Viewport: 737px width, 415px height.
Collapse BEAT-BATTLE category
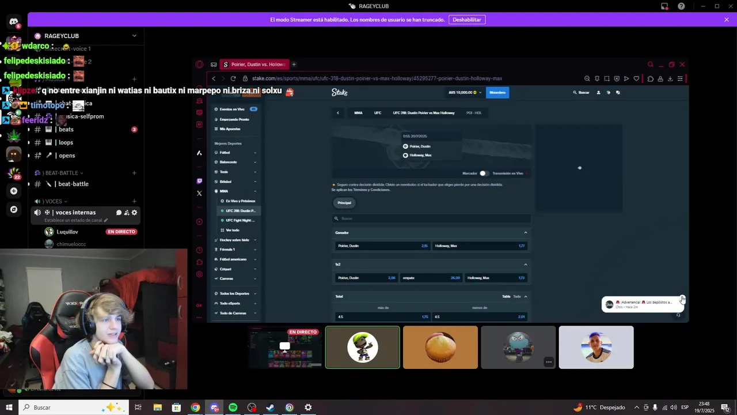(82, 173)
